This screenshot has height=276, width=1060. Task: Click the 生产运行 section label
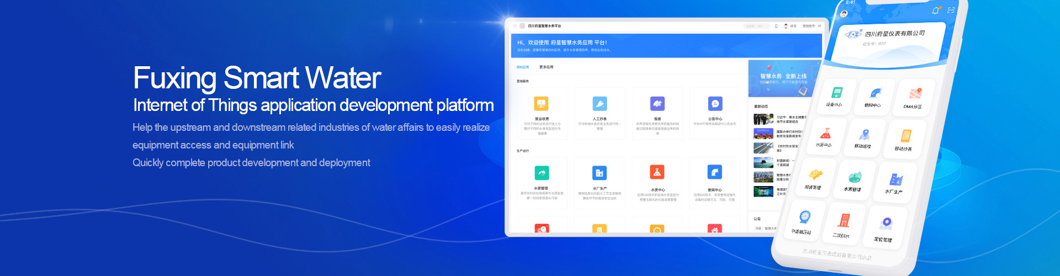523,151
